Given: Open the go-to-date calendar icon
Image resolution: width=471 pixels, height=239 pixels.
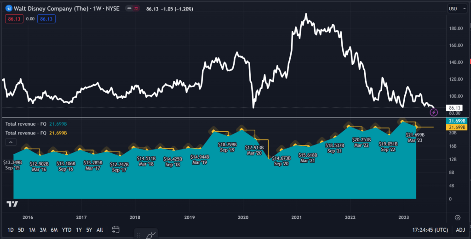Looking at the screenshot, I should (115, 230).
